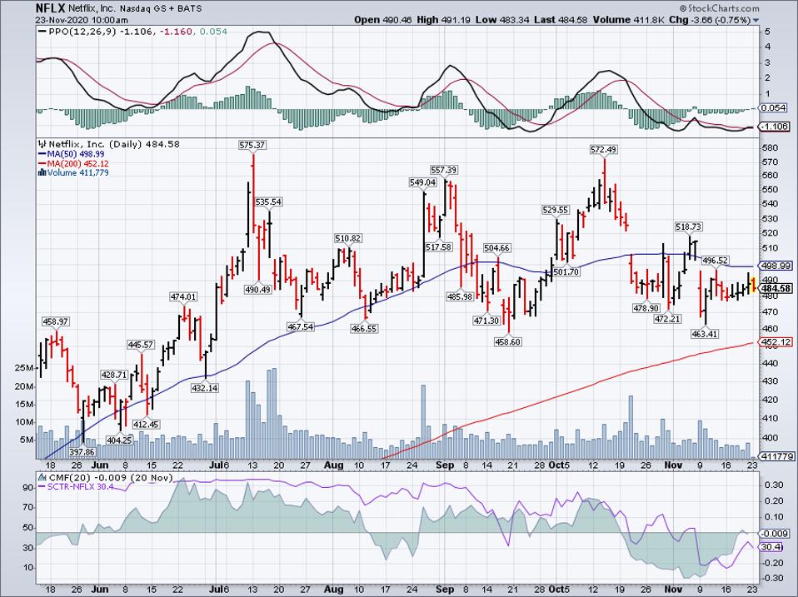Click the NFLX ticker symbol heading

(51, 8)
